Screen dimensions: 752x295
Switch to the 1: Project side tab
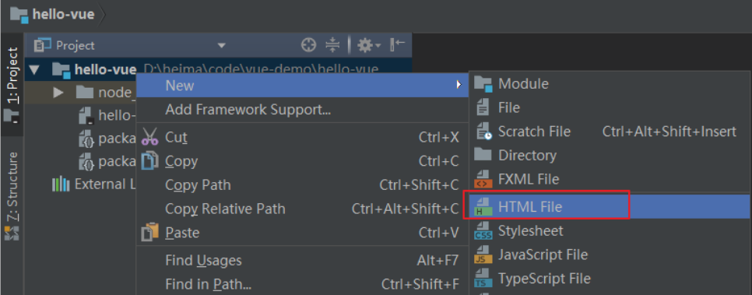12,85
